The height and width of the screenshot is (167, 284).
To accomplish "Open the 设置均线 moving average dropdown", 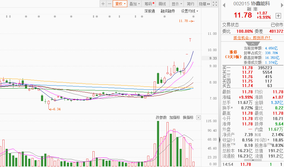I will (189, 11).
